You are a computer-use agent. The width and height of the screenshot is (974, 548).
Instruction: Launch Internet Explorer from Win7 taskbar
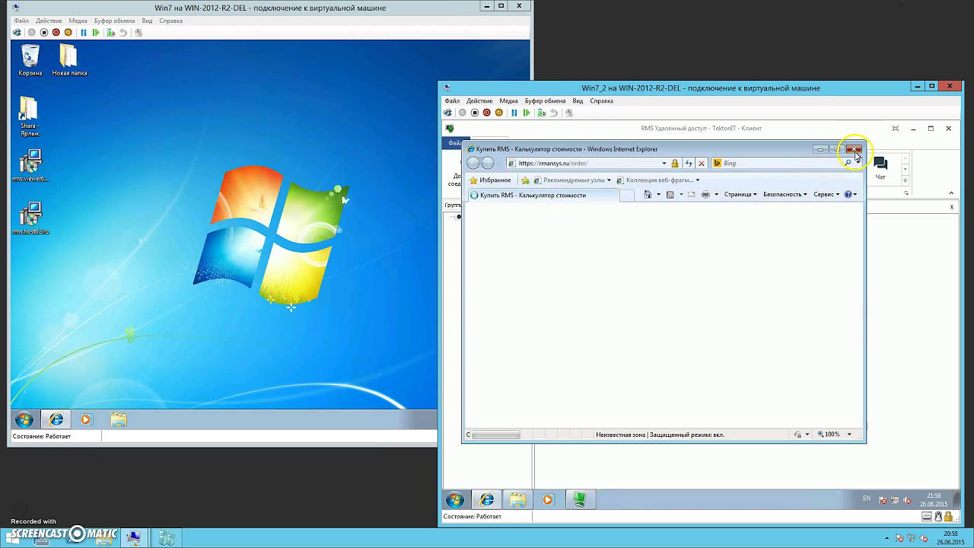(x=56, y=419)
